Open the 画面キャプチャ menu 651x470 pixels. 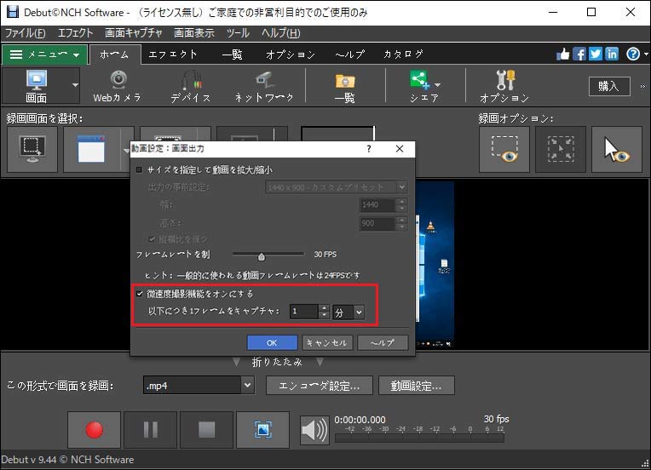click(x=133, y=32)
